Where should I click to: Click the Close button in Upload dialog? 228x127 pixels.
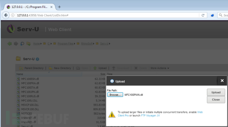coord(216,100)
